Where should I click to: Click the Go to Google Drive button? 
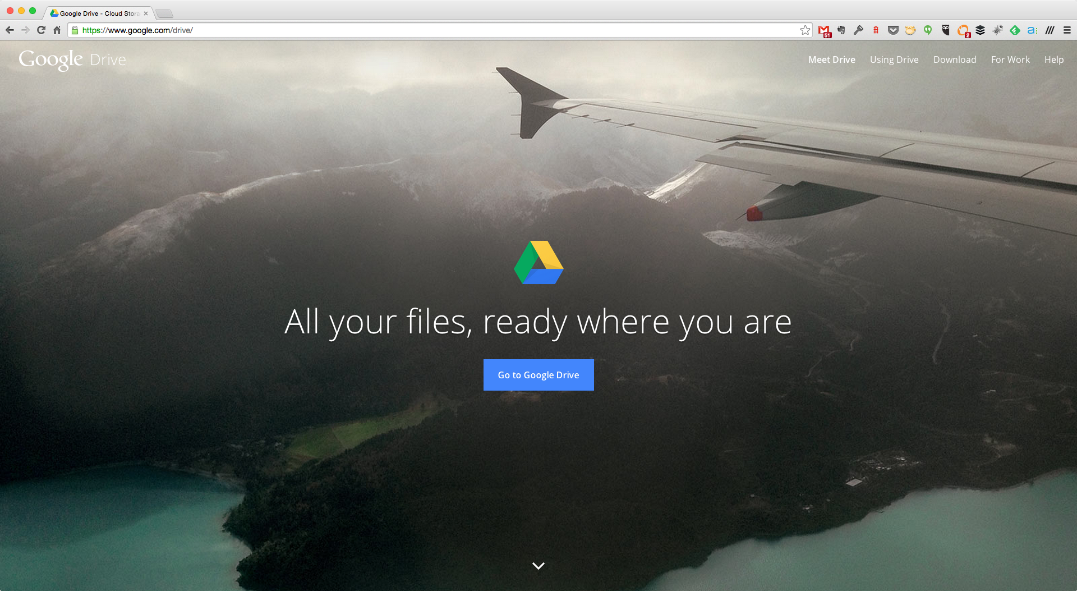(x=538, y=375)
